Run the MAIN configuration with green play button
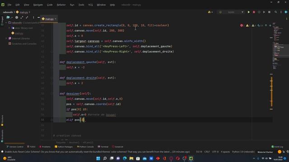 click(x=249, y=12)
